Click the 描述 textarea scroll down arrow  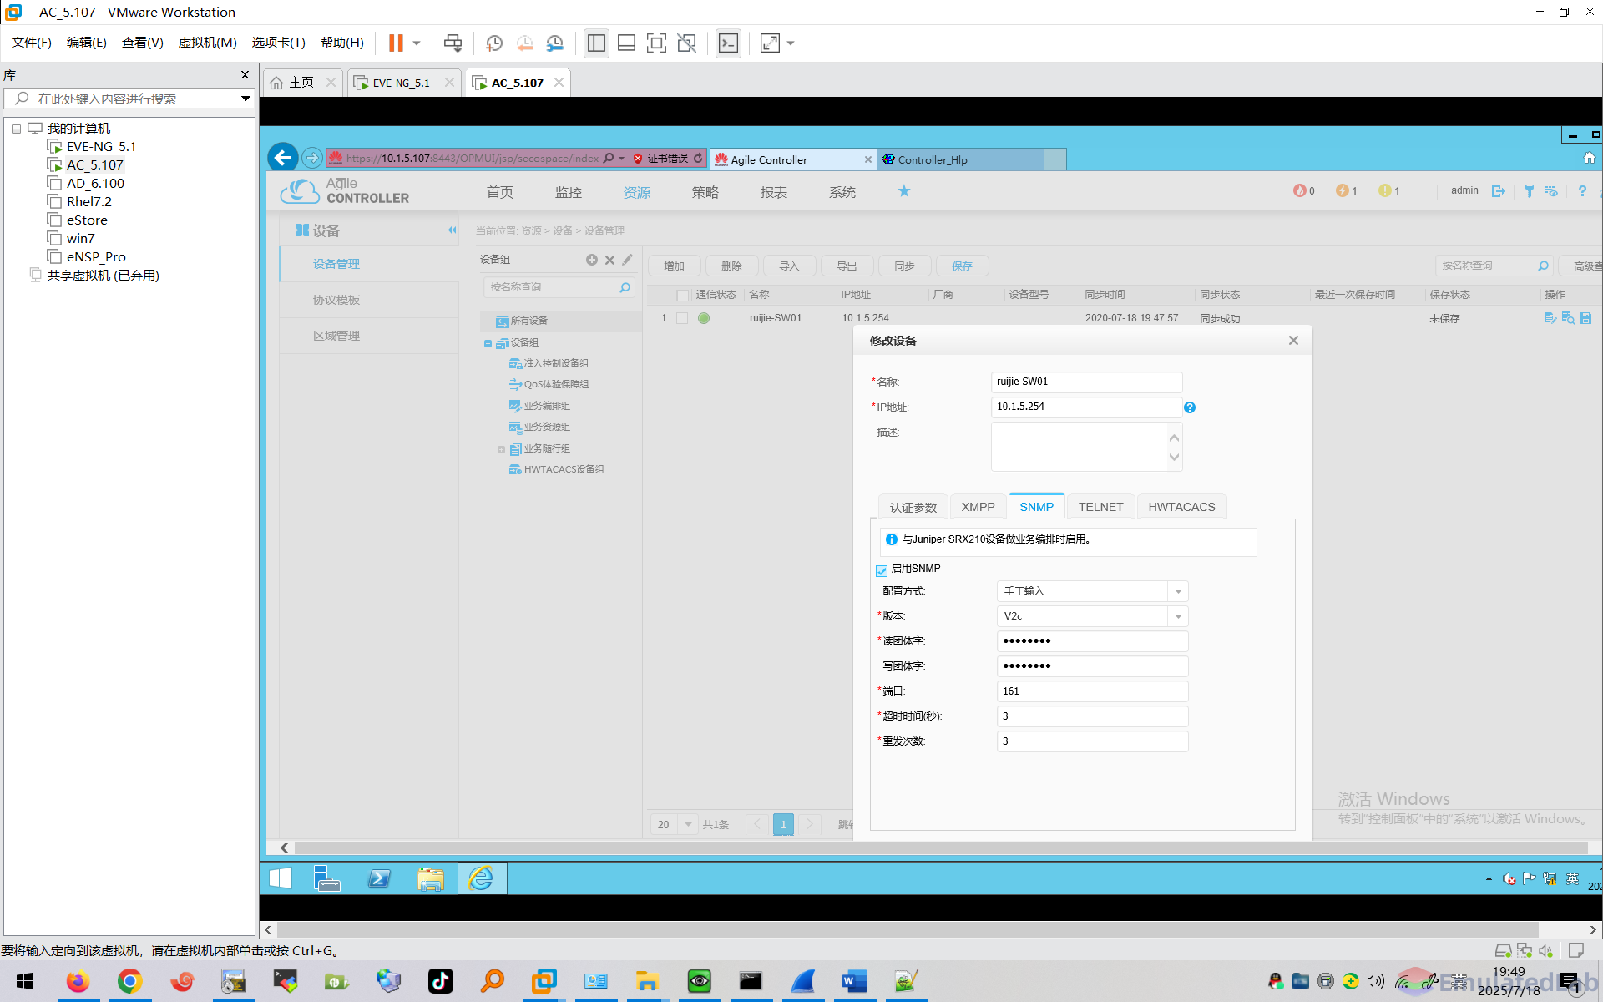[x=1174, y=458]
